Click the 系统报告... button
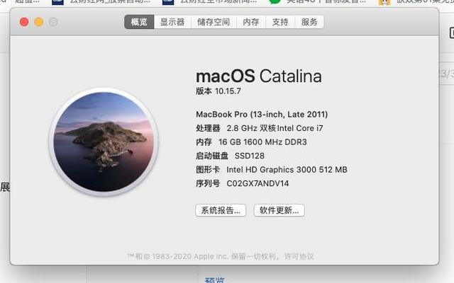This screenshot has width=454, height=283. pyautogui.click(x=221, y=210)
